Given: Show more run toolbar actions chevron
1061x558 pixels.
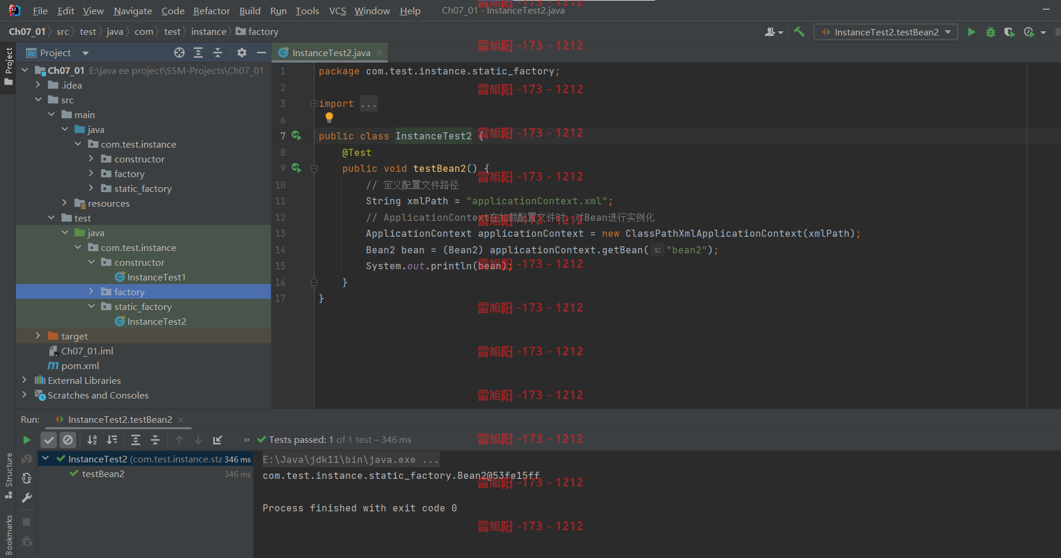Looking at the screenshot, I should pos(247,440).
